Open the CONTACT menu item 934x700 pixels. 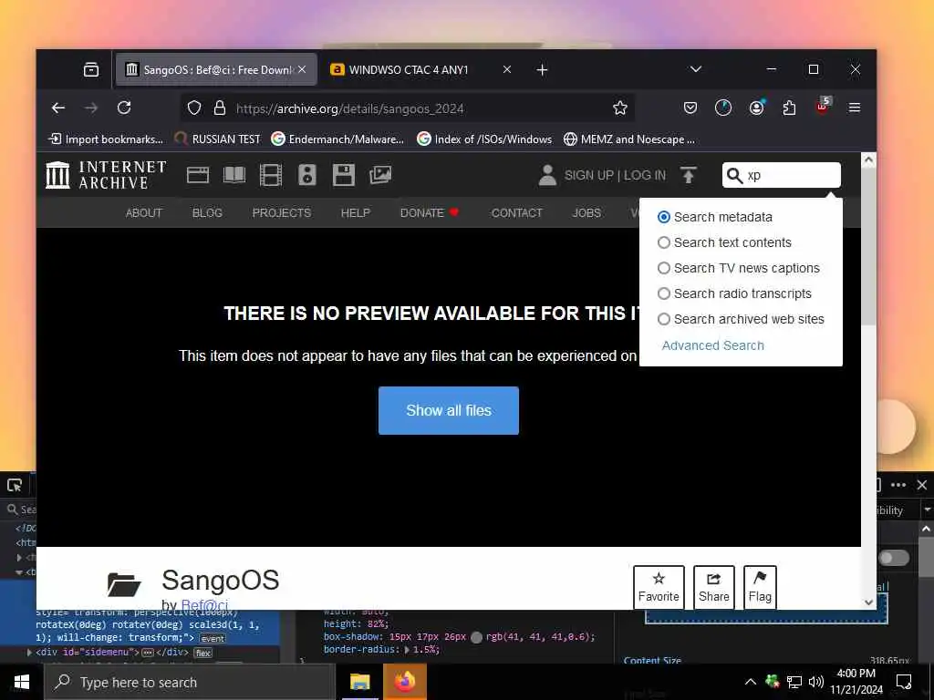[x=517, y=212]
